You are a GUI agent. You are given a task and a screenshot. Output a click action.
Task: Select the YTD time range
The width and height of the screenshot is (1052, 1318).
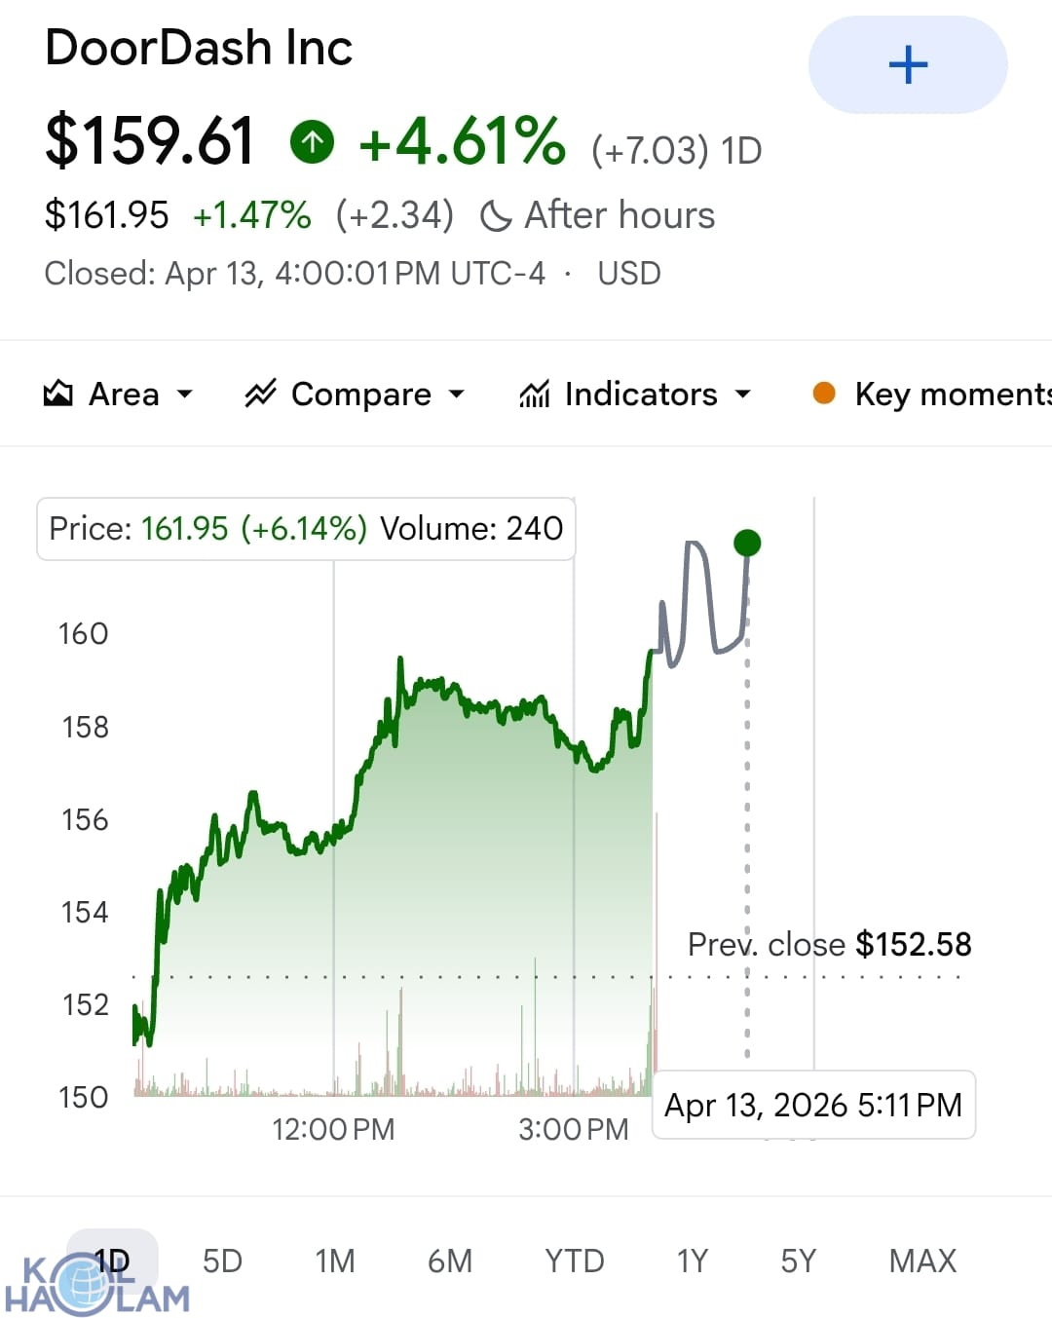tap(574, 1261)
